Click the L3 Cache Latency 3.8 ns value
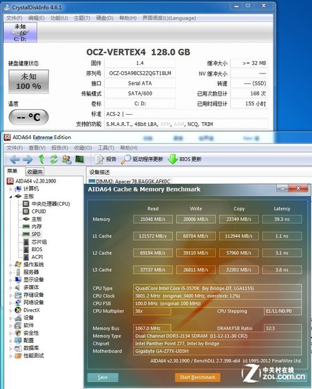 (x=282, y=270)
